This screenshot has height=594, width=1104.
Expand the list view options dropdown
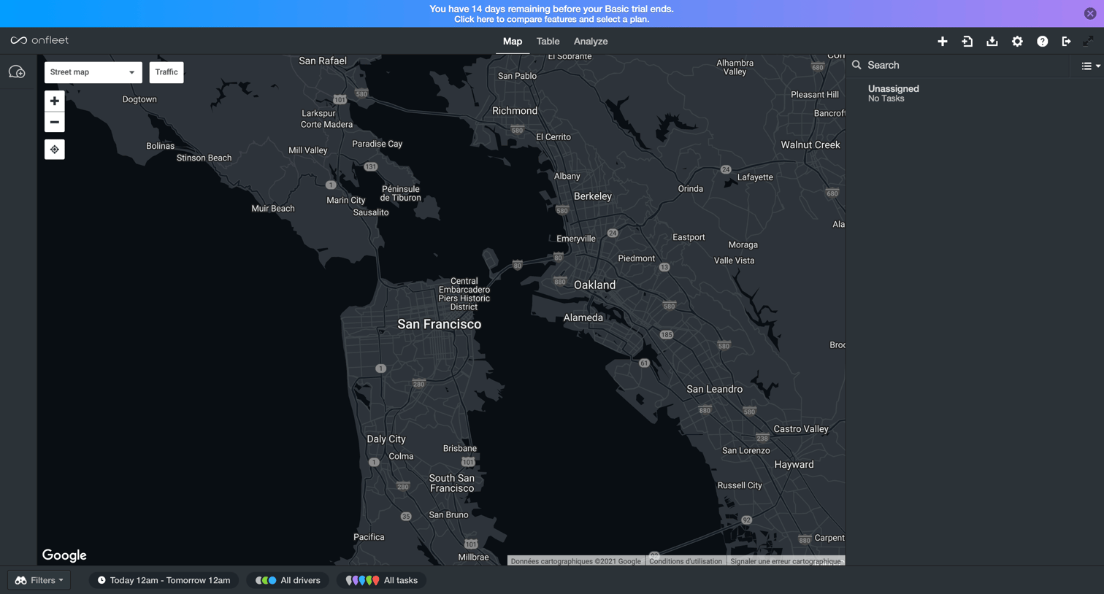[x=1091, y=66]
